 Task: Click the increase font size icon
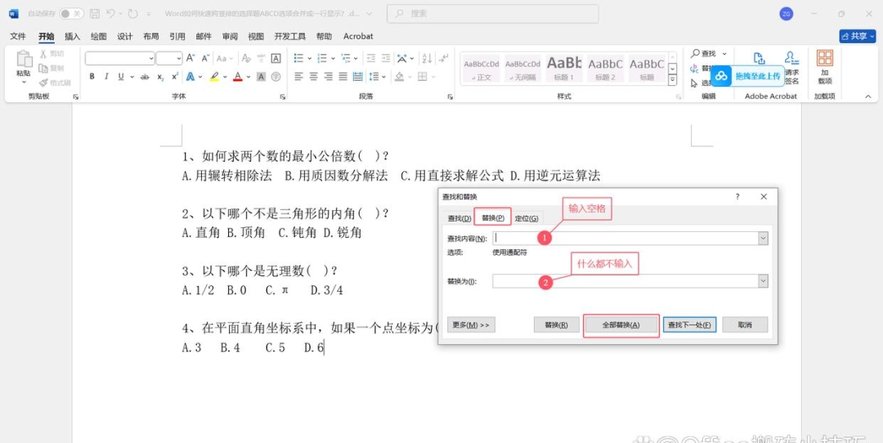tap(190, 58)
